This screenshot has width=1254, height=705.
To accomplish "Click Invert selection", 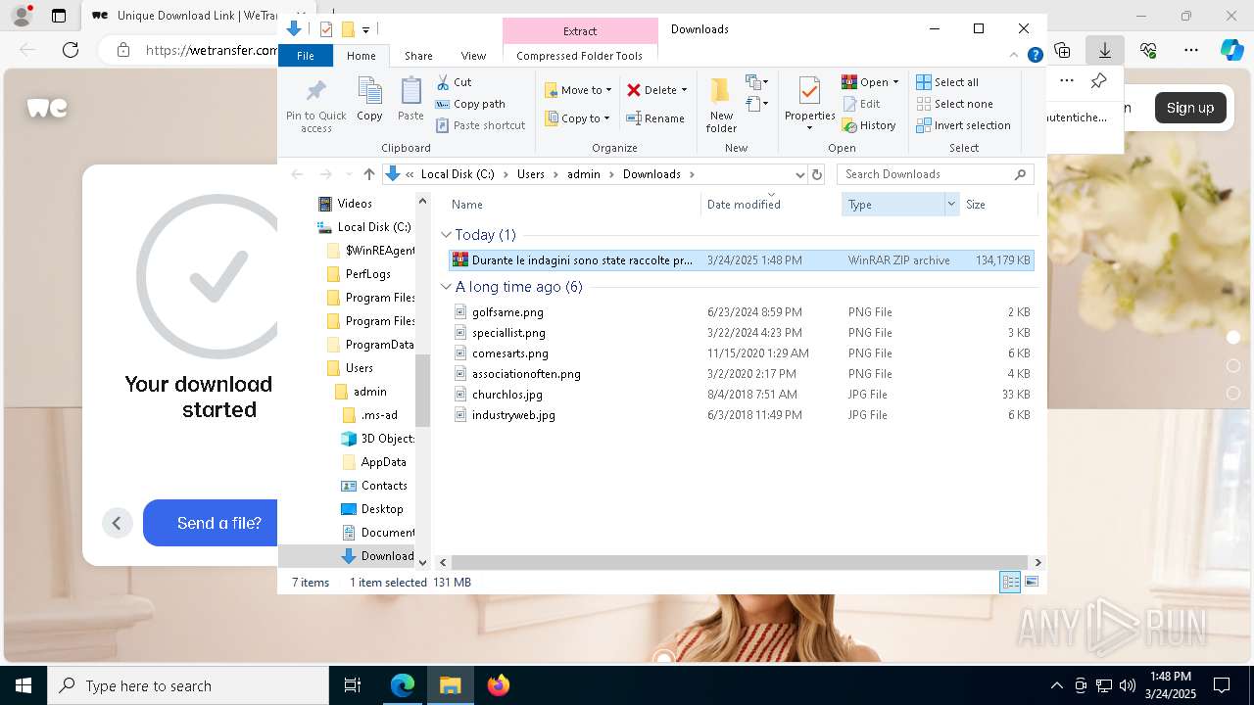I will pyautogui.click(x=963, y=125).
